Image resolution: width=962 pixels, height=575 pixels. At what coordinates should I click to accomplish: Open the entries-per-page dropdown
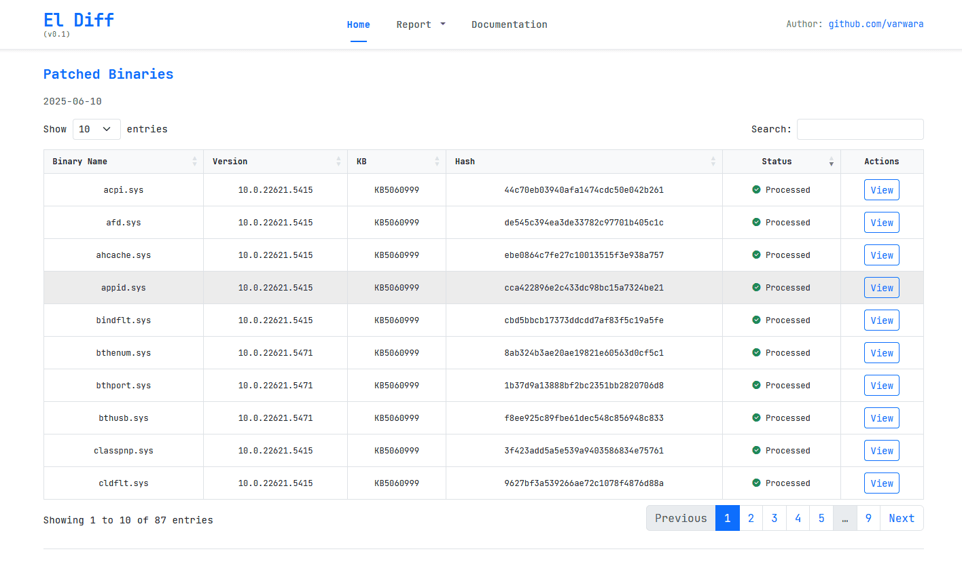pyautogui.click(x=96, y=129)
